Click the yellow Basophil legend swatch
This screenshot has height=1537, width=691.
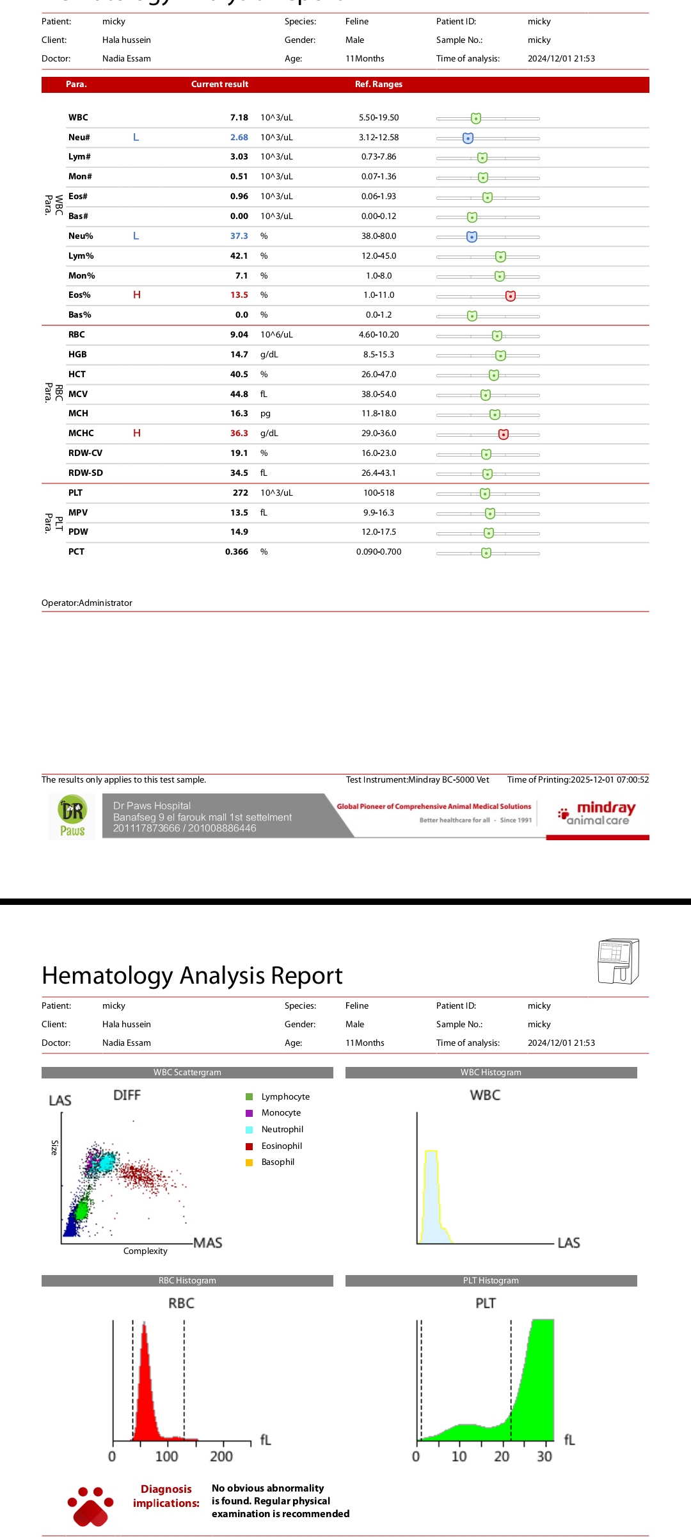click(x=250, y=1162)
